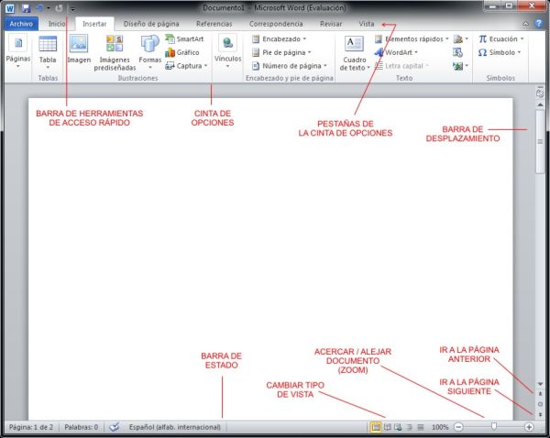This screenshot has width=550, height=438.
Task: Click the zoom in plus button
Action: click(529, 427)
